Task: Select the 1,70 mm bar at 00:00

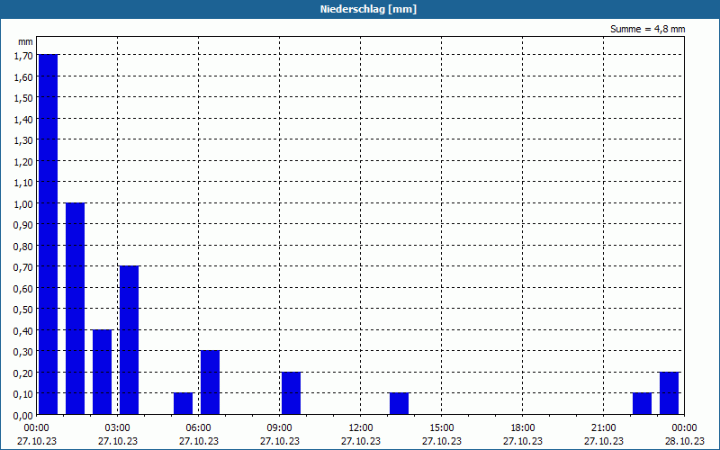Action: click(x=49, y=234)
